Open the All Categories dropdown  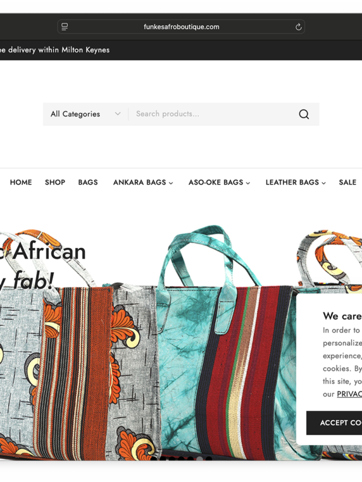tap(86, 114)
